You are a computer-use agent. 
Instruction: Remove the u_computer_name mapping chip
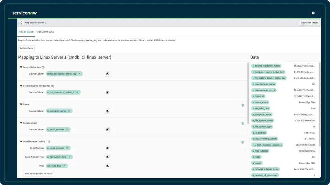(69, 111)
